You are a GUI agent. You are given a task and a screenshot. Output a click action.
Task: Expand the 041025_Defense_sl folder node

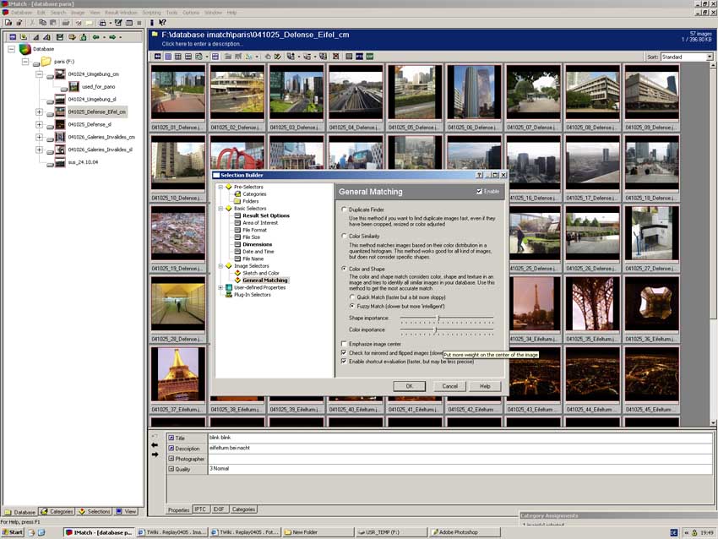(x=40, y=124)
